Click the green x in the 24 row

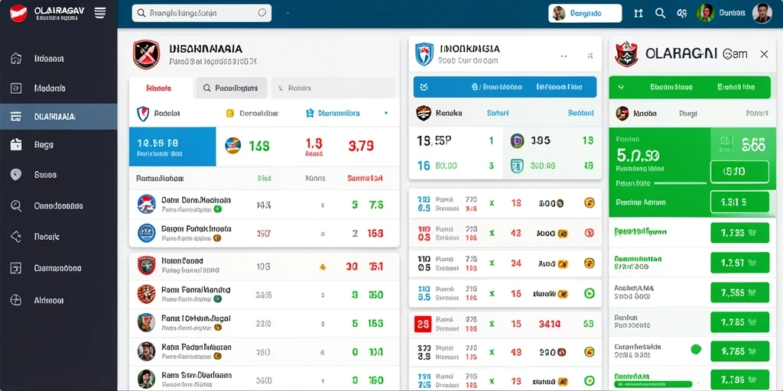click(492, 263)
